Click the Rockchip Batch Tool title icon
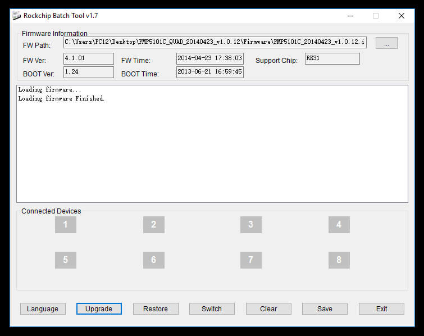 (16, 16)
